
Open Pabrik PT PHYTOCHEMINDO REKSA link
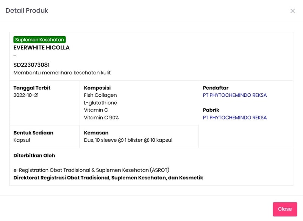pos(234,117)
